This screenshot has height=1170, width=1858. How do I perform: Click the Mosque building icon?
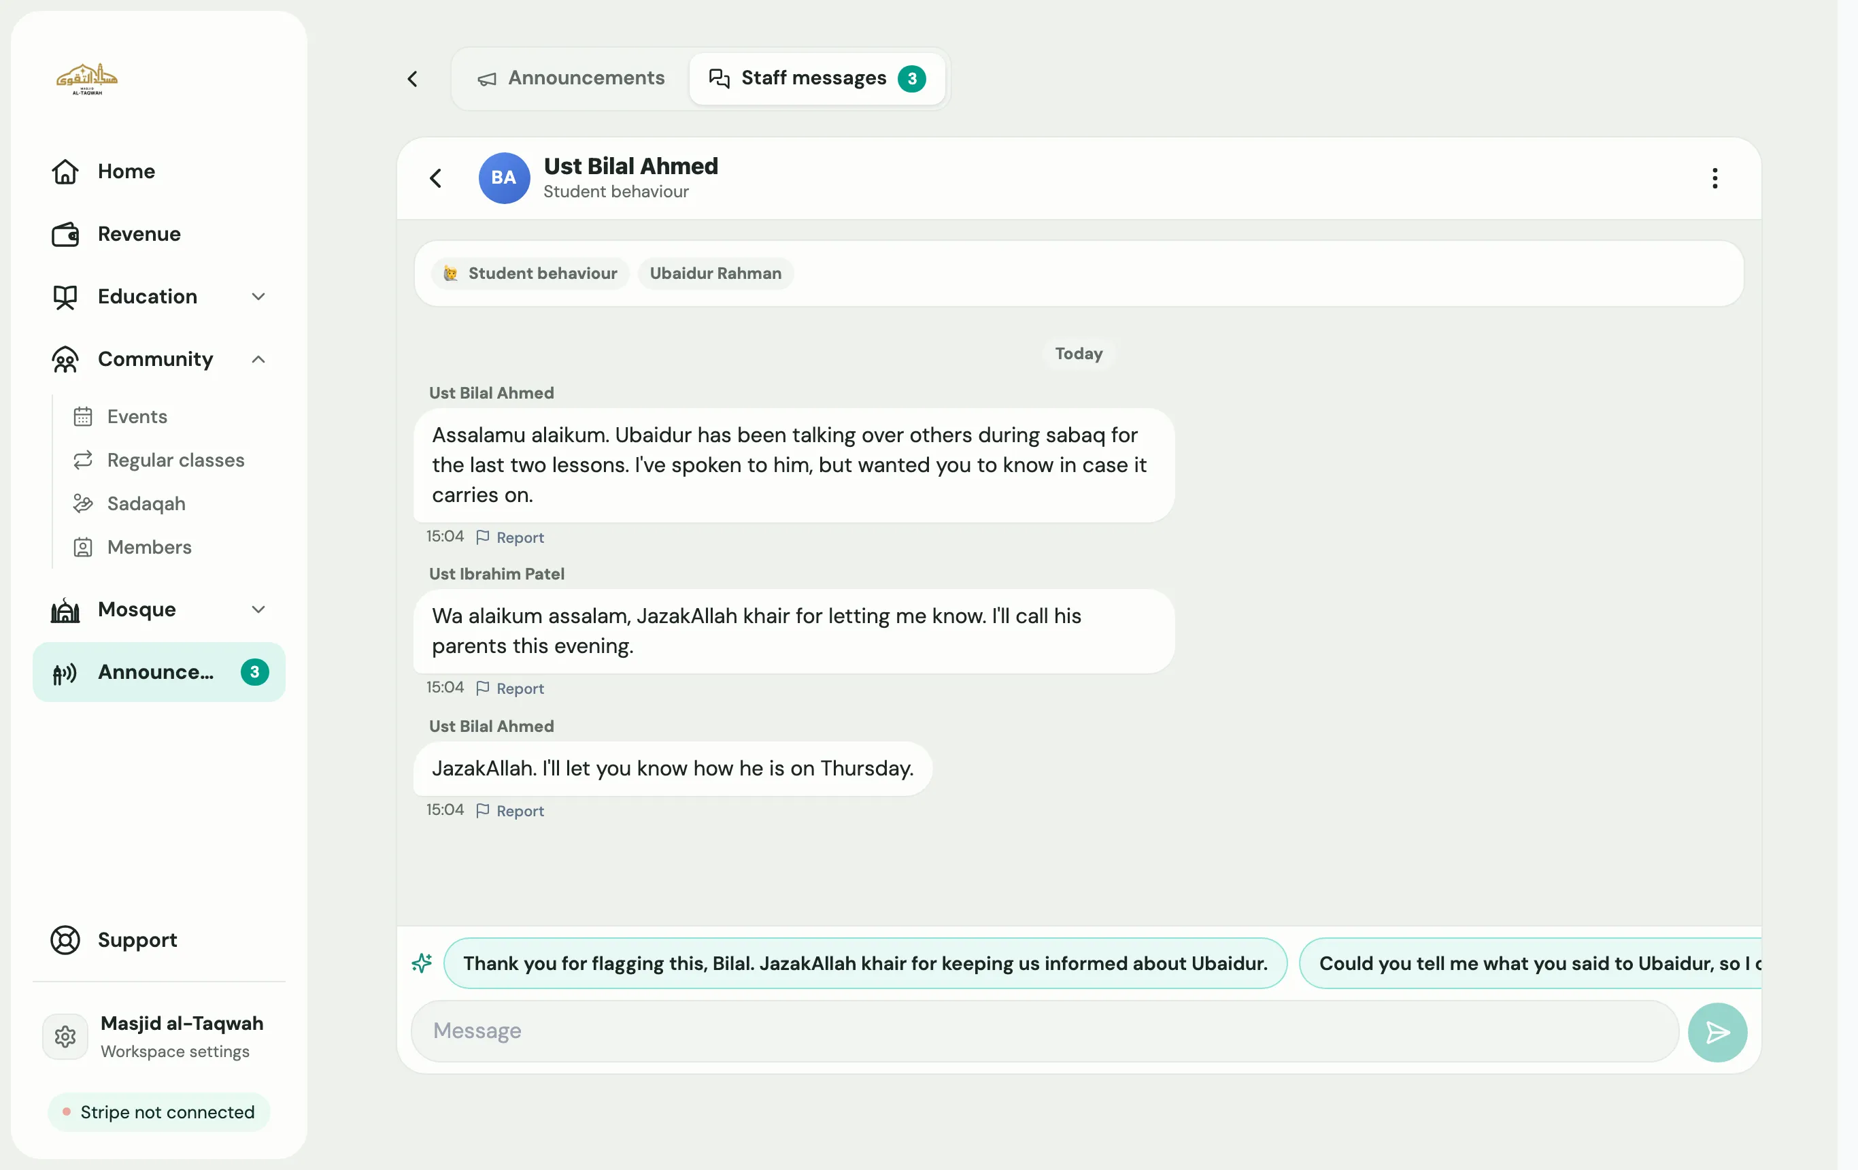click(65, 609)
